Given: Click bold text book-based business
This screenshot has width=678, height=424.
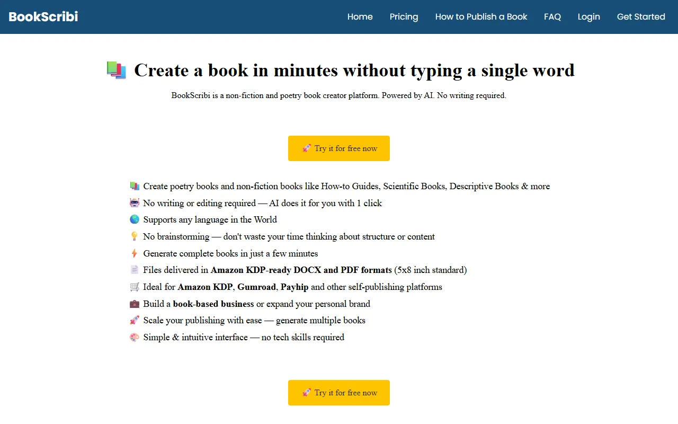Looking at the screenshot, I should tap(213, 304).
